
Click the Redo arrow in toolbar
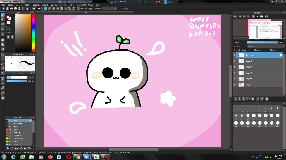(x=39, y=9)
